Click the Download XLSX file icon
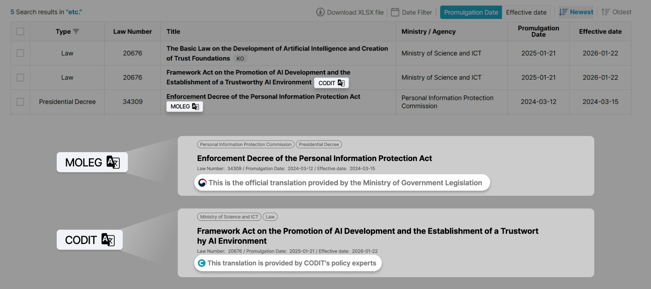651x289 pixels. coord(320,12)
